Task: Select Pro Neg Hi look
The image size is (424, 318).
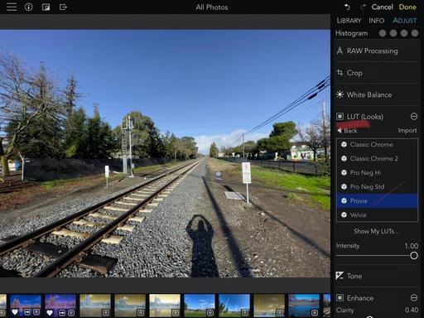Action: click(x=377, y=172)
